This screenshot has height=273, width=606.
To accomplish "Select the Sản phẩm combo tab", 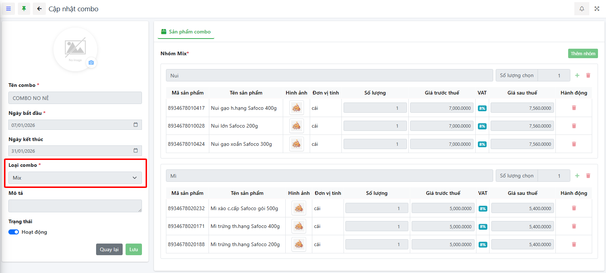I will point(186,32).
